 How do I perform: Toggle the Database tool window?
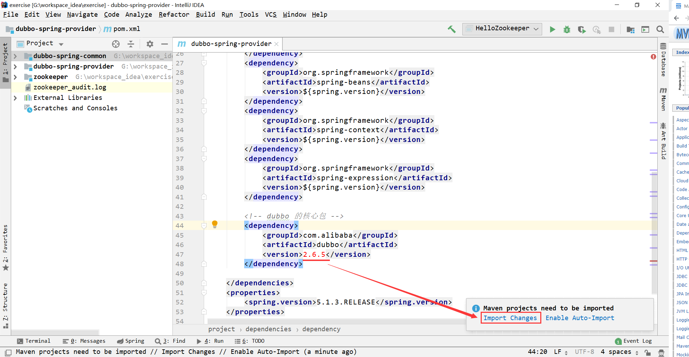(x=663, y=59)
